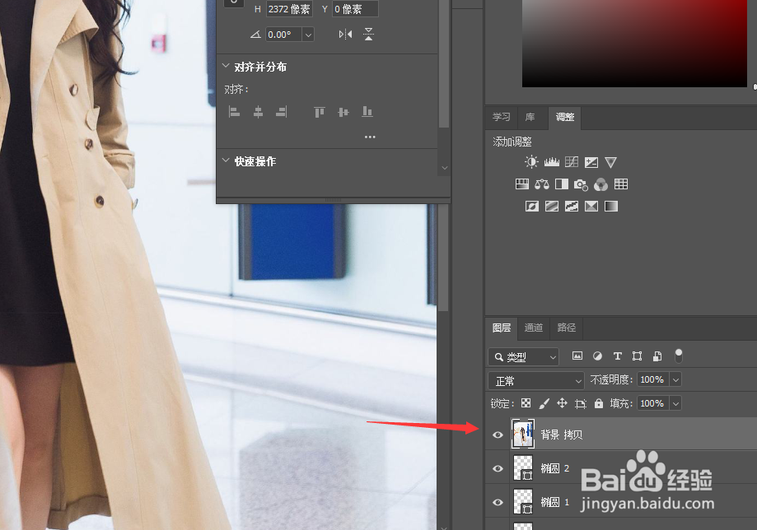Click the rotation angle field 0.00°
The image size is (757, 530).
click(284, 35)
